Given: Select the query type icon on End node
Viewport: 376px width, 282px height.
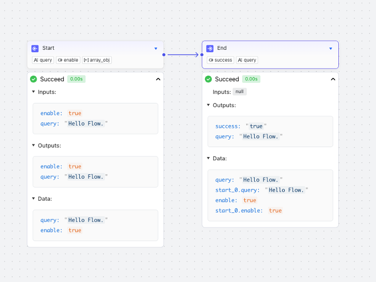Looking at the screenshot, I should pyautogui.click(x=240, y=60).
